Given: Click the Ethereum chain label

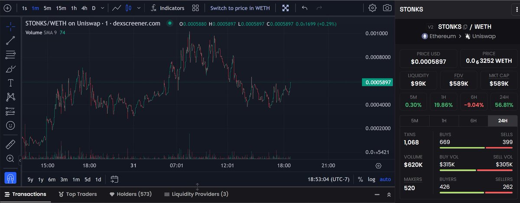Looking at the screenshot, I should click(439, 36).
